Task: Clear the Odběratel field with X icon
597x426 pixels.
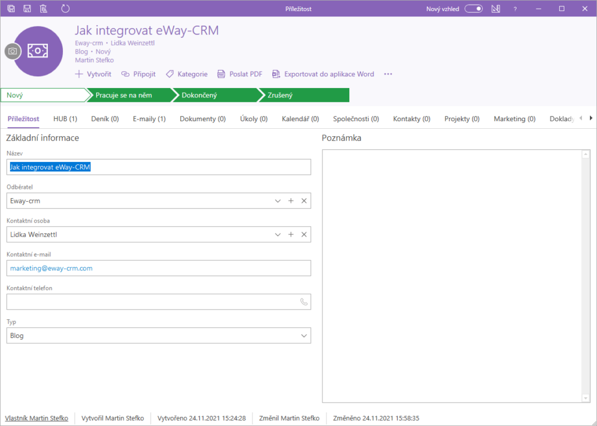Action: pos(304,200)
